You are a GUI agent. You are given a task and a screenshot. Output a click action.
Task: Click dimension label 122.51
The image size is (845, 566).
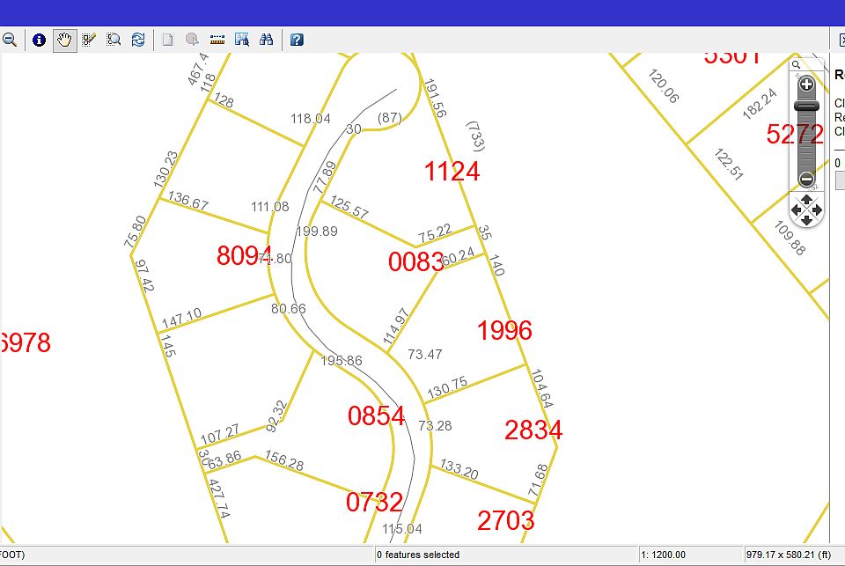pyautogui.click(x=729, y=165)
